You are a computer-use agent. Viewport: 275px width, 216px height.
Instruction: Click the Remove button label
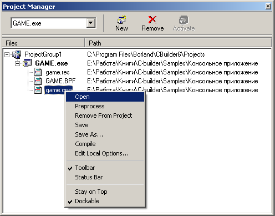(x=152, y=28)
